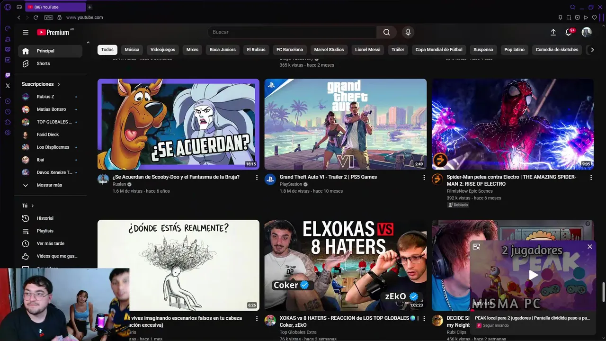Reload the YouTube page
This screenshot has width=606, height=341.
coord(36,18)
